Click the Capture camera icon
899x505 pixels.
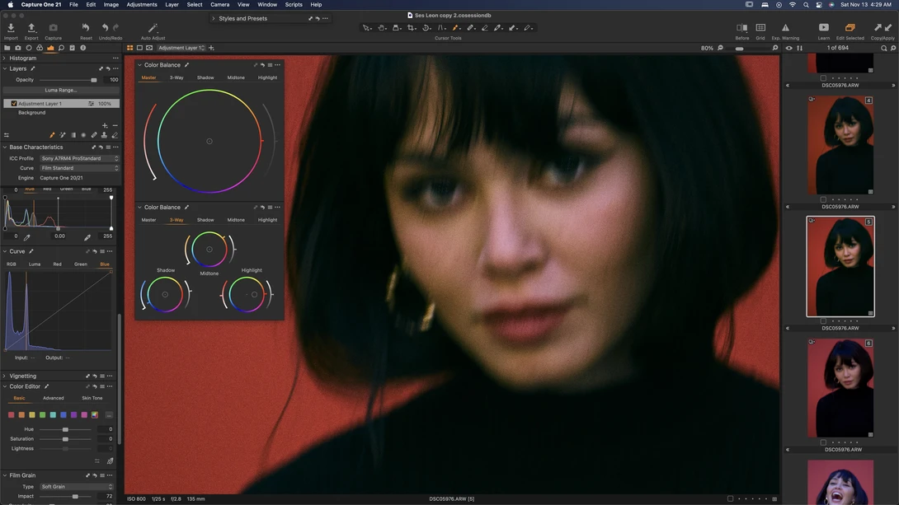pos(53,27)
